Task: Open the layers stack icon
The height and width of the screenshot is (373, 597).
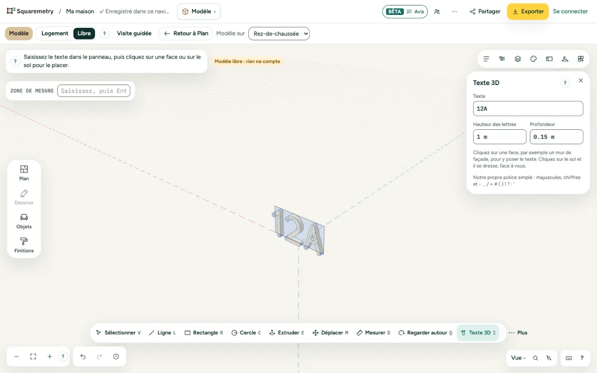Action: tap(518, 59)
